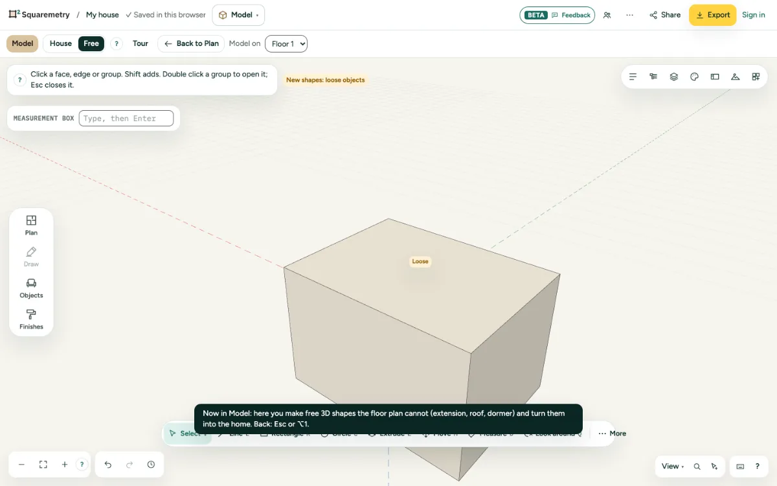This screenshot has width=777, height=486.
Task: Open the BETA Feedback button
Action: pyautogui.click(x=557, y=15)
